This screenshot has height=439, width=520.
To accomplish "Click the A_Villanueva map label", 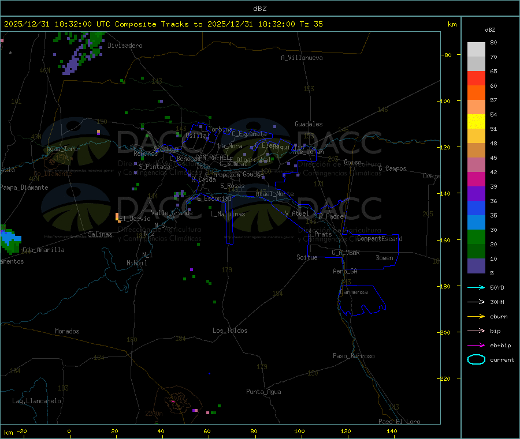I will pos(302,58).
